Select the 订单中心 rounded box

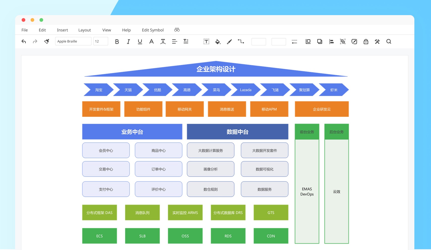coord(159,169)
